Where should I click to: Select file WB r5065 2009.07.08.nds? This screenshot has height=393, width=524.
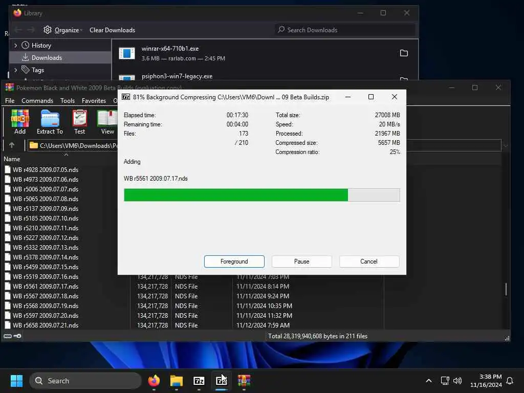point(41,199)
